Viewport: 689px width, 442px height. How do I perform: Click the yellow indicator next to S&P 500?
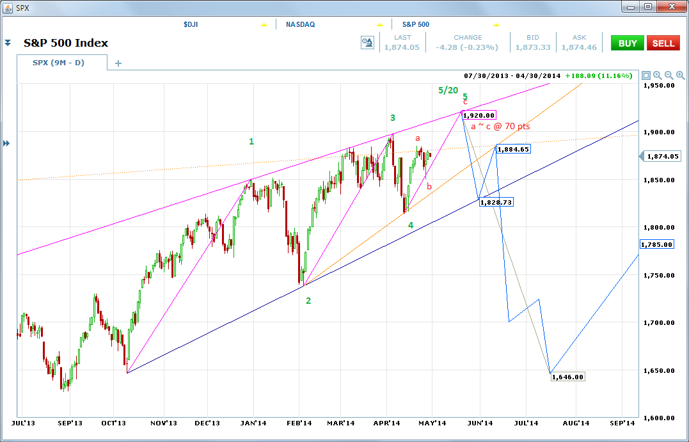(496, 24)
